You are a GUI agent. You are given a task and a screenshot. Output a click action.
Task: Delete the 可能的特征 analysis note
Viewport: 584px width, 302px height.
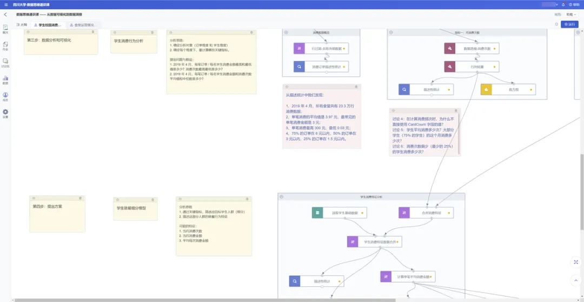coord(247,199)
